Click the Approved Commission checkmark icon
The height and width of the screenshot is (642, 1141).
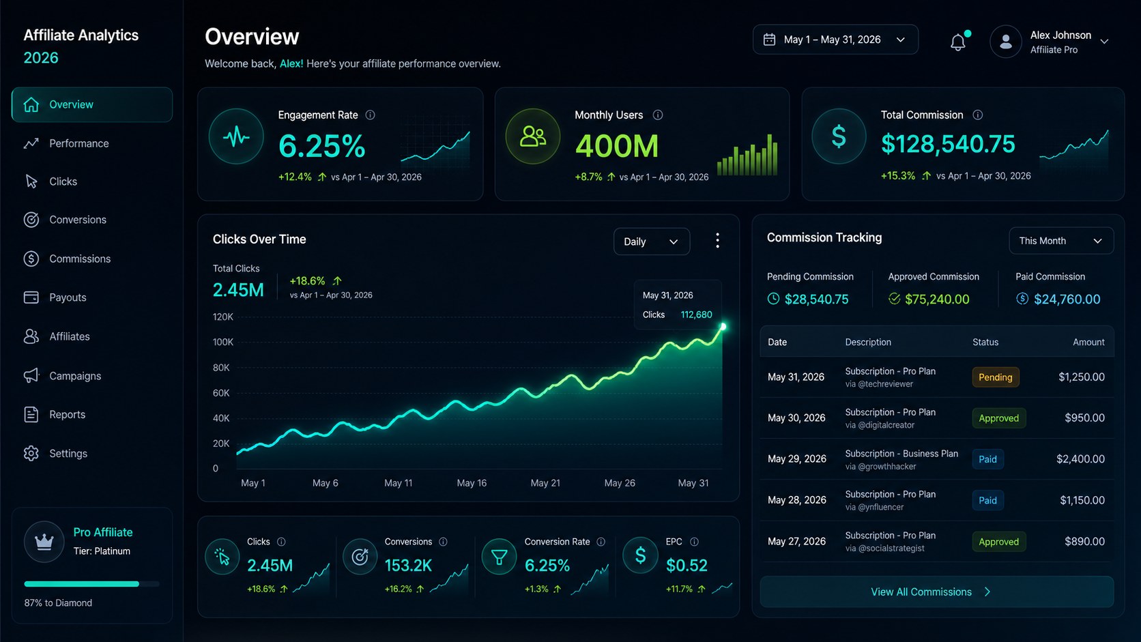[x=894, y=299]
